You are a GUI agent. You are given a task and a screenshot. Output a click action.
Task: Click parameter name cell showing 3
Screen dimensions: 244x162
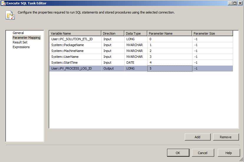point(170,57)
